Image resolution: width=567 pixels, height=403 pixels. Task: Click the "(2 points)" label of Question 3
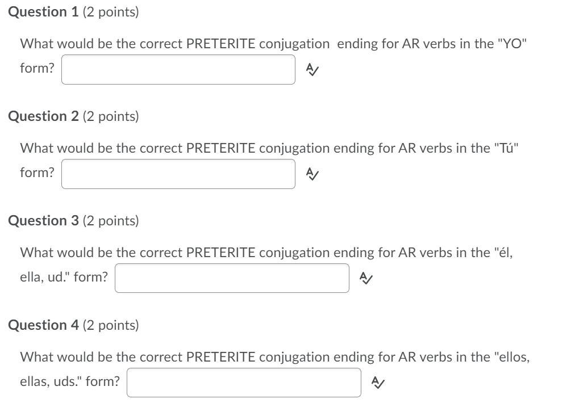click(111, 221)
